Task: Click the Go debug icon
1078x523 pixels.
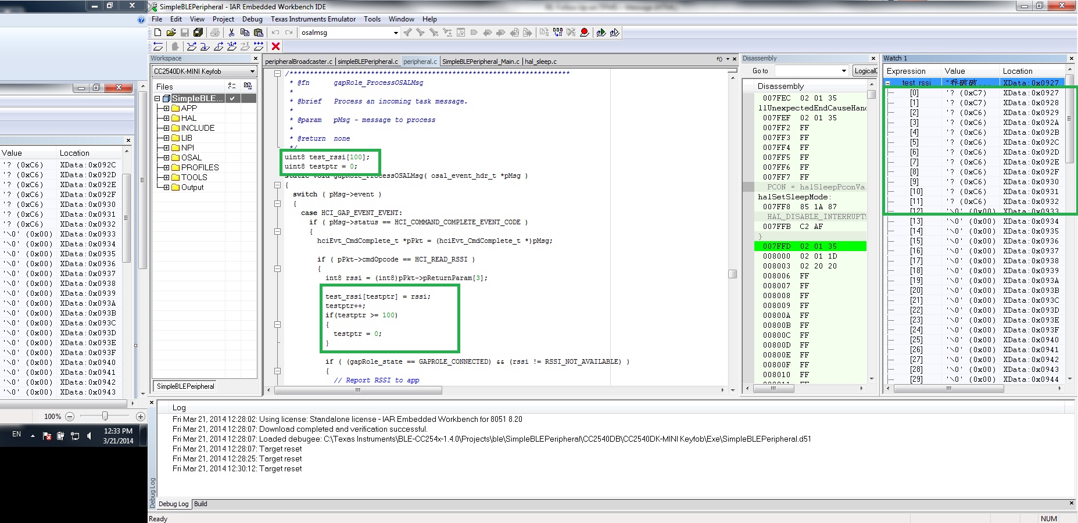Action: tap(259, 46)
